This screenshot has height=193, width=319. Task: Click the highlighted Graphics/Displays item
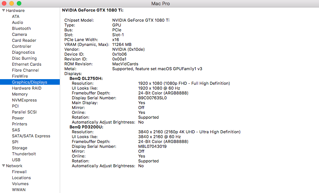[x=30, y=82]
